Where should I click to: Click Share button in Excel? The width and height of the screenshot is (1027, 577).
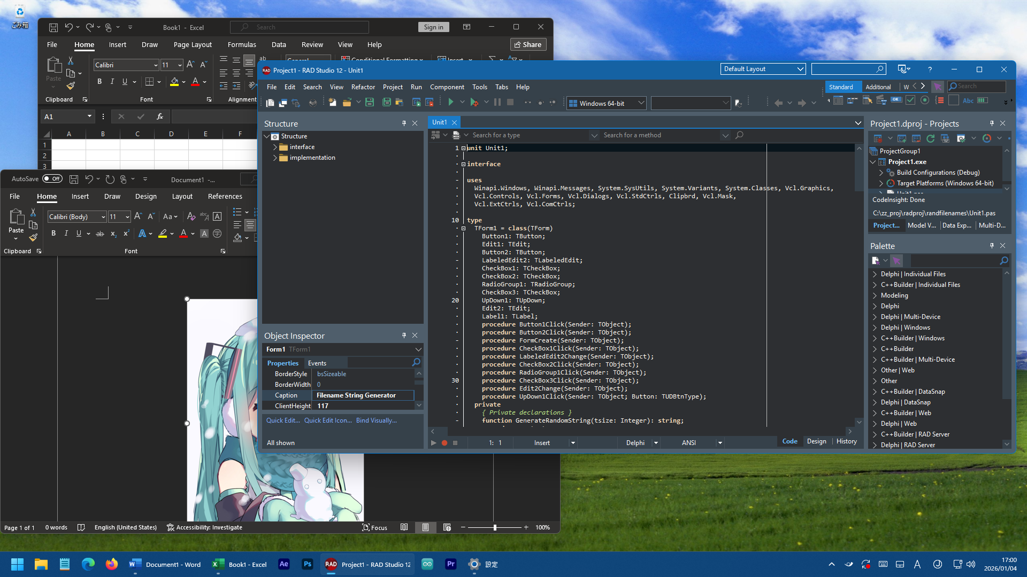tap(527, 44)
